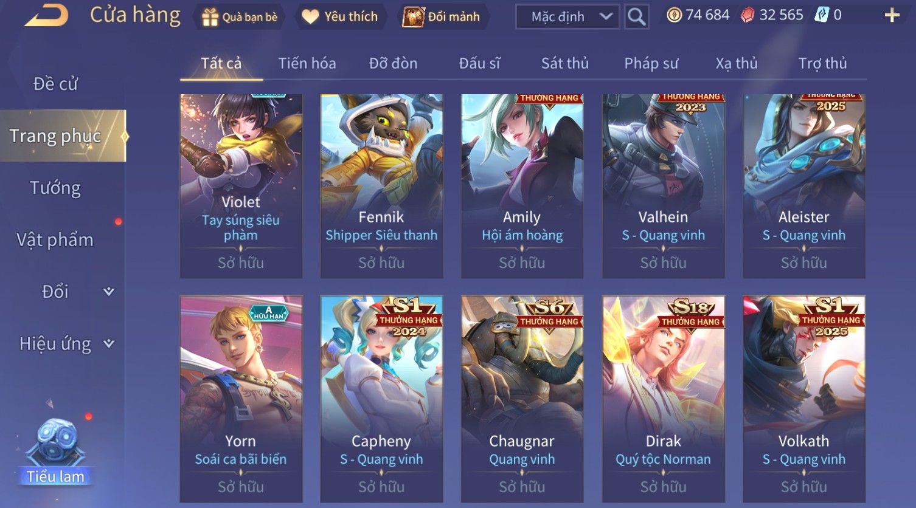Image resolution: width=916 pixels, height=508 pixels.
Task: Open Đổi mảnh chest icon
Action: (x=413, y=17)
